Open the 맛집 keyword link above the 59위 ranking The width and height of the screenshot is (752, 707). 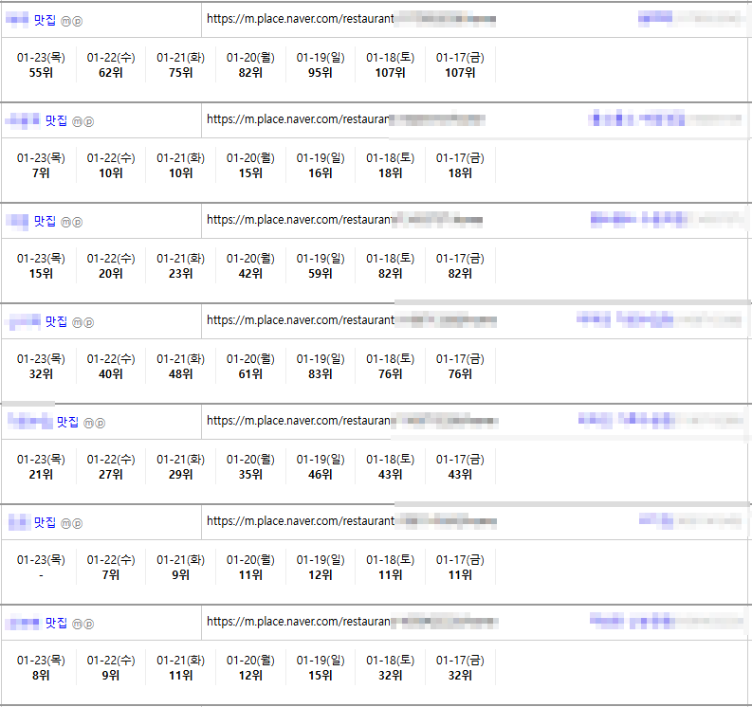tap(45, 221)
